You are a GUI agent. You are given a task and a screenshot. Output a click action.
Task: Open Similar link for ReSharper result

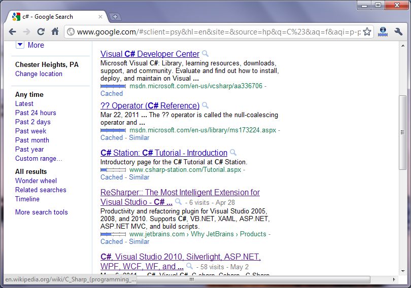(139, 242)
